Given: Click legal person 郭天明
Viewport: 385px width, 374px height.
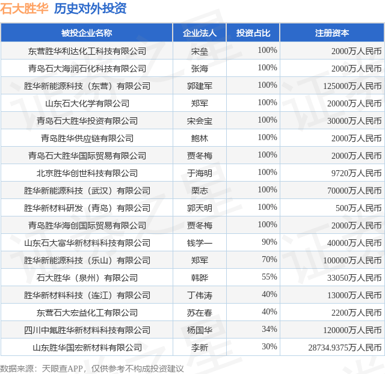Looking at the screenshot, I should [199, 208].
